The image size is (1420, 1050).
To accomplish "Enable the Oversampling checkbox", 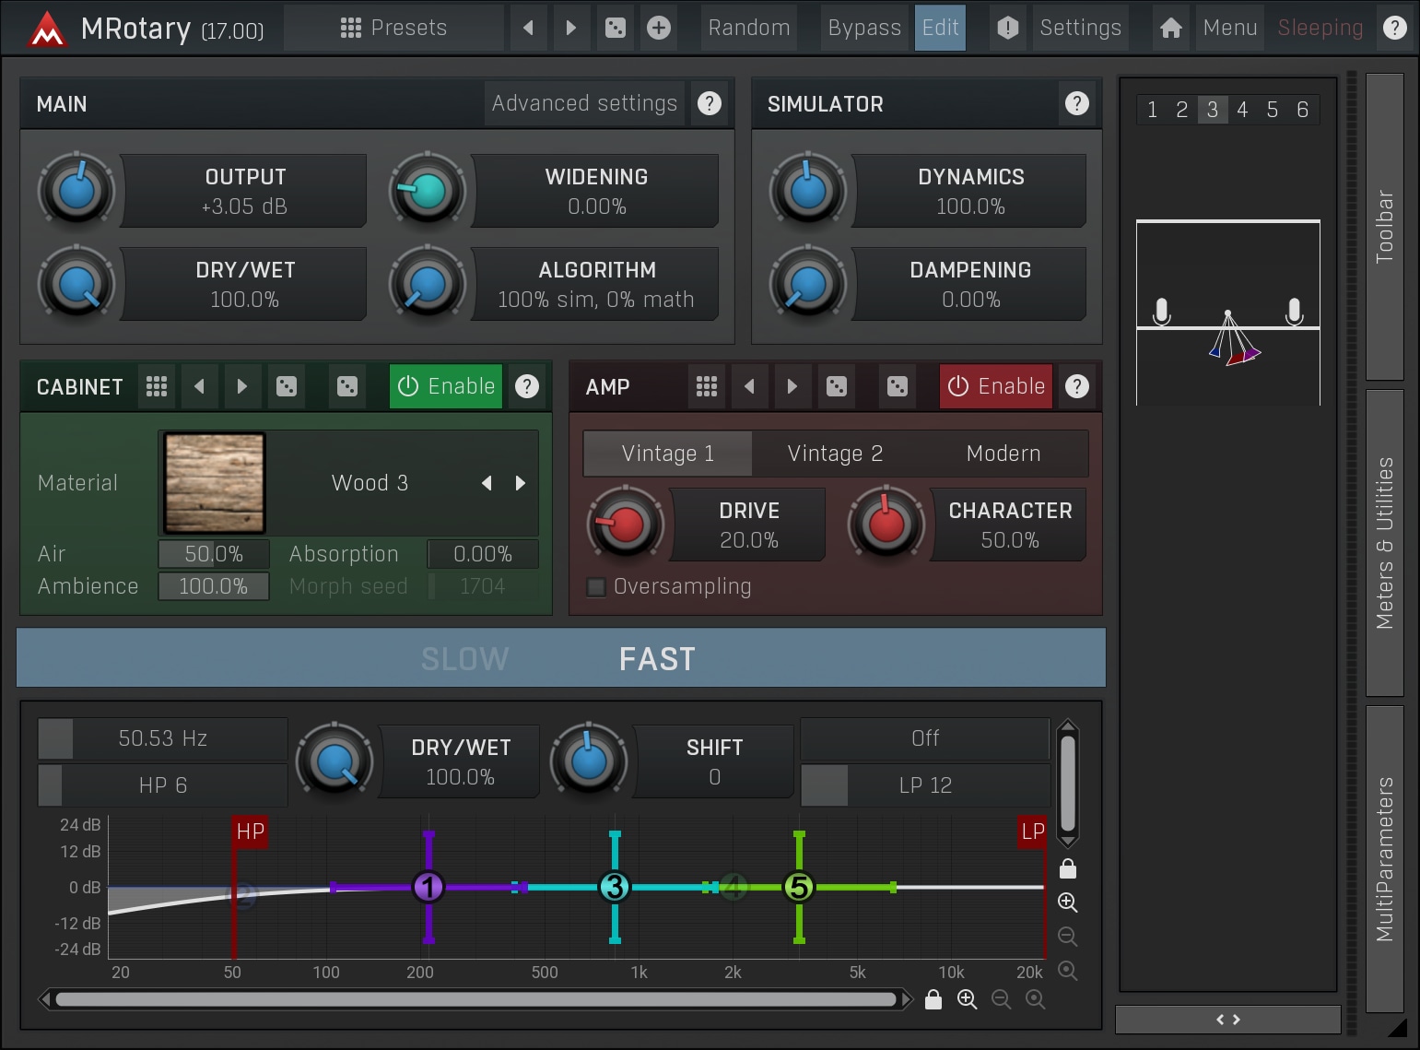I will 596,586.
